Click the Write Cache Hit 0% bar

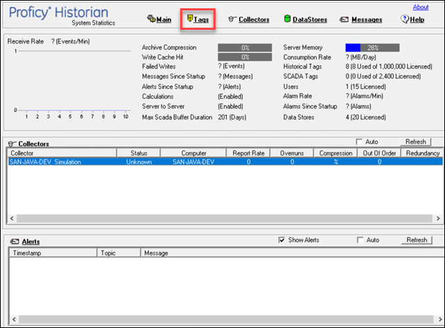tap(245, 57)
